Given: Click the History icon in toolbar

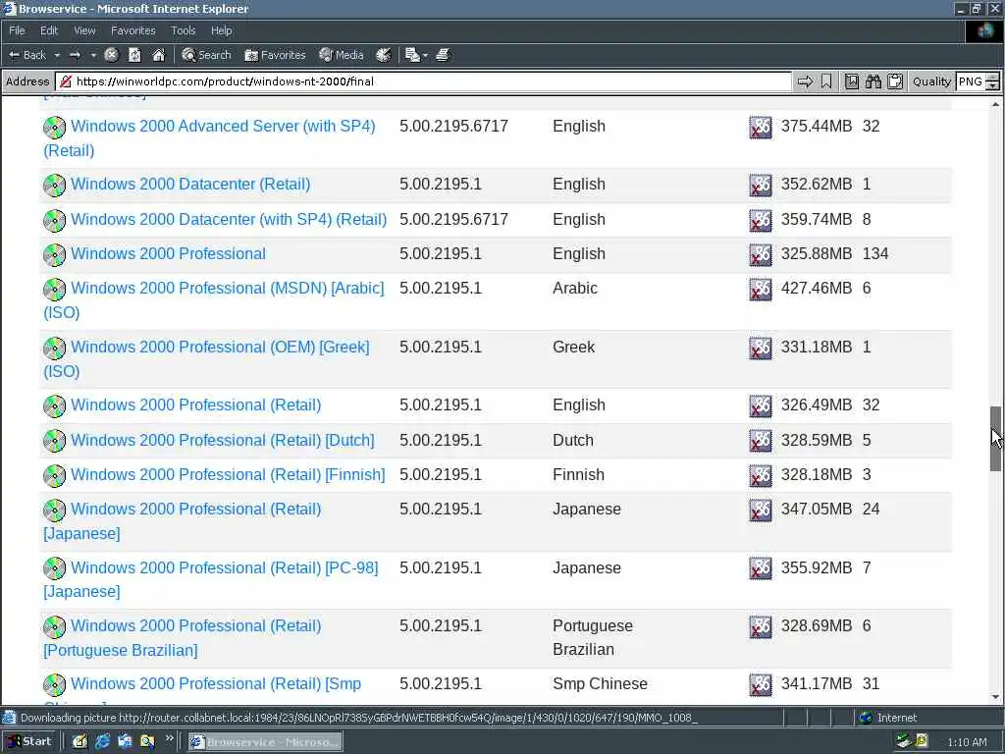Looking at the screenshot, I should click(384, 55).
